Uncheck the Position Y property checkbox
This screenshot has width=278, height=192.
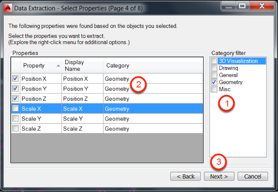click(15, 89)
